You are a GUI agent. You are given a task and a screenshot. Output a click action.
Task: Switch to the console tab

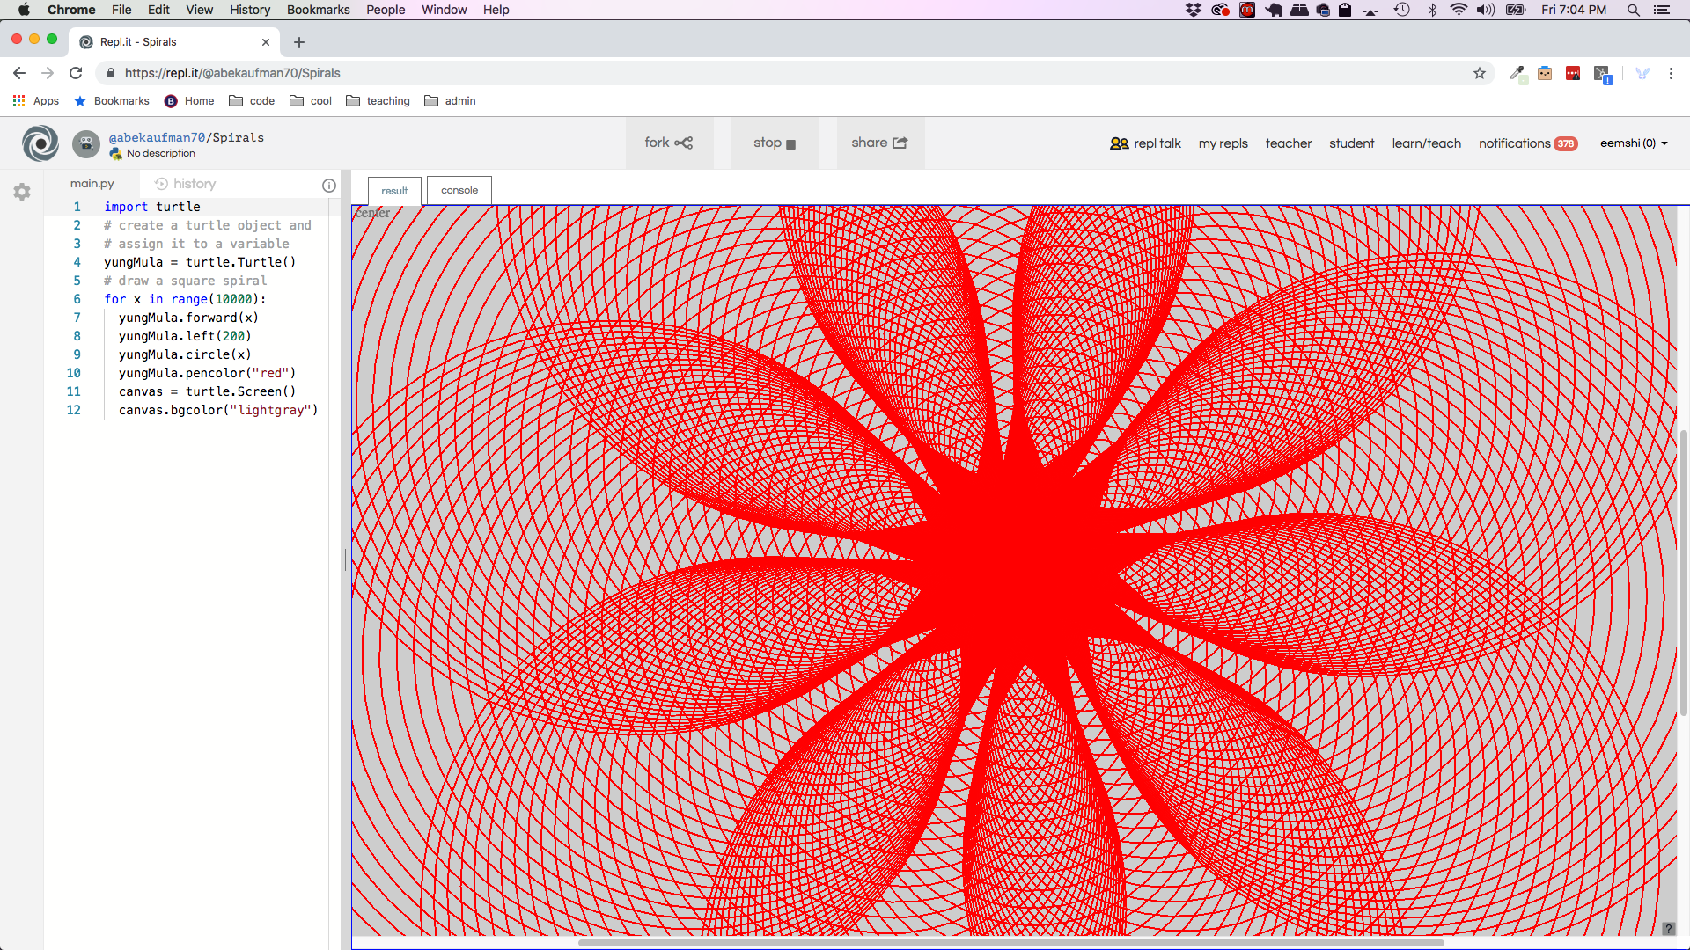click(459, 190)
